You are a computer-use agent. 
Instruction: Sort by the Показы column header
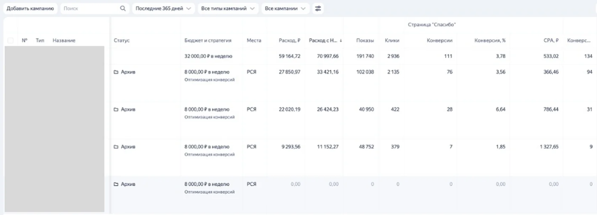[365, 41]
